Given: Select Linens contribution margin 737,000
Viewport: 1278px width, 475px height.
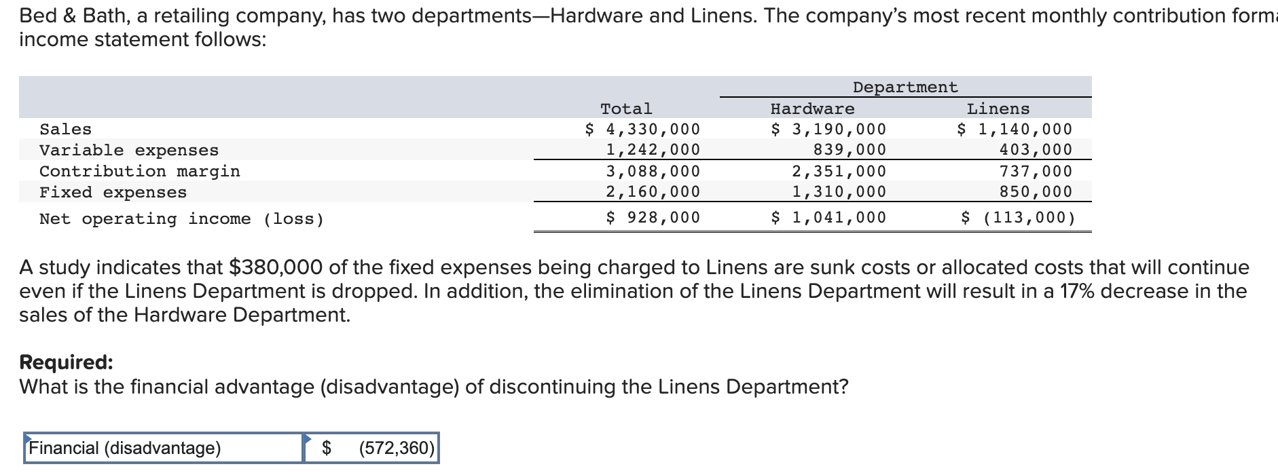Looking at the screenshot, I should [x=1036, y=171].
